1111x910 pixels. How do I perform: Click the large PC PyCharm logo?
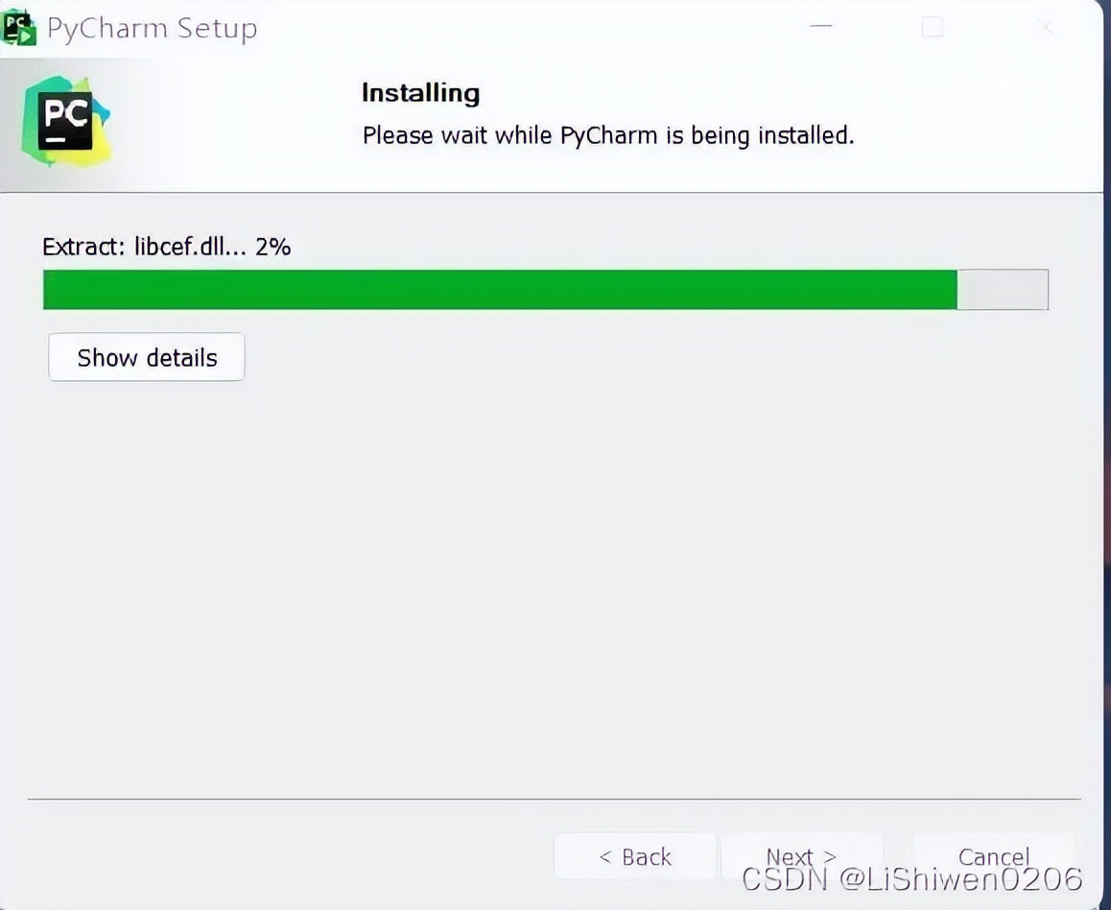pos(66,121)
